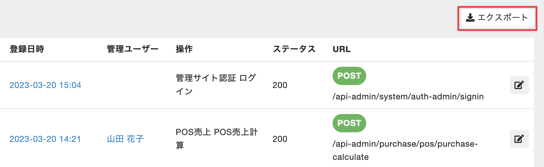The height and width of the screenshot is (167, 544).
Task: Open log entry dated 2023-03-20 14:21
Action: [45, 139]
